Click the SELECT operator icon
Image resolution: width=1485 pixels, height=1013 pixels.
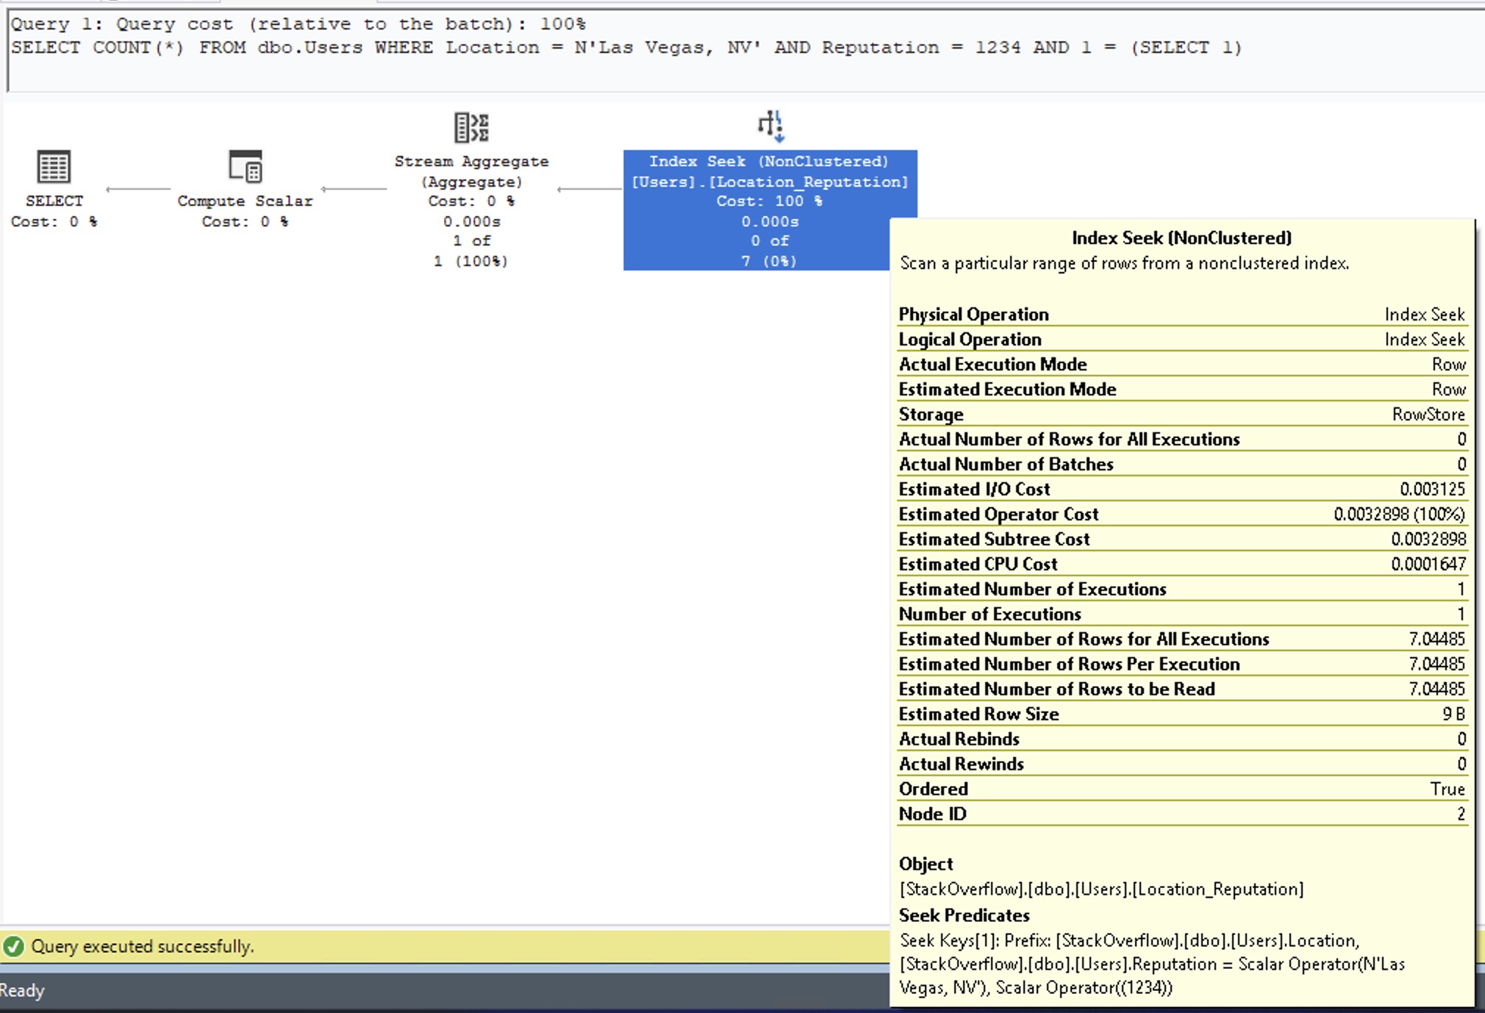tap(54, 167)
